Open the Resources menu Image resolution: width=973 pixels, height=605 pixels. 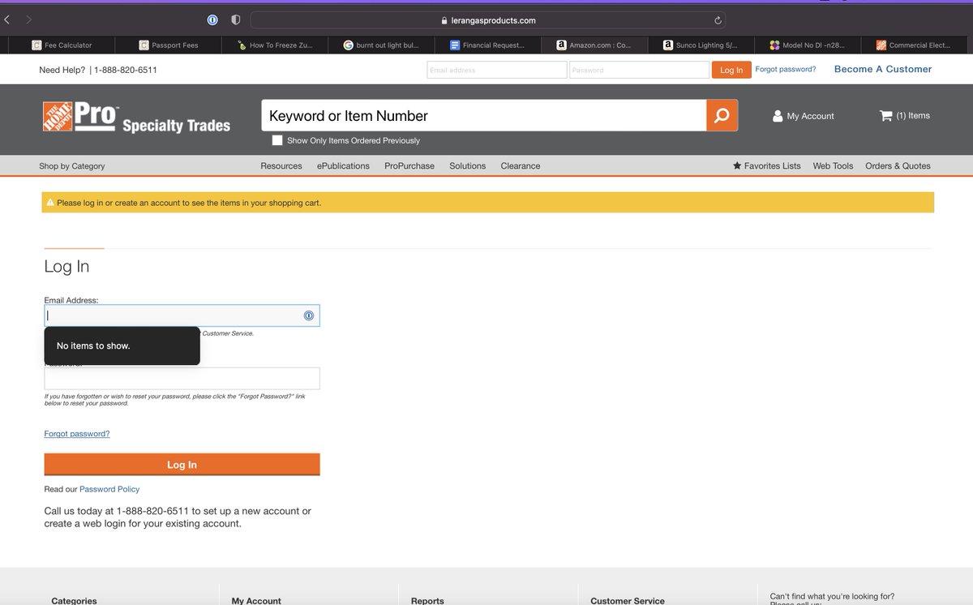click(281, 165)
